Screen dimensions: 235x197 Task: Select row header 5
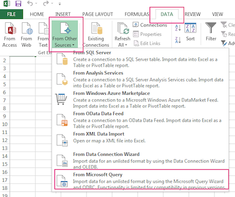[4, 84]
